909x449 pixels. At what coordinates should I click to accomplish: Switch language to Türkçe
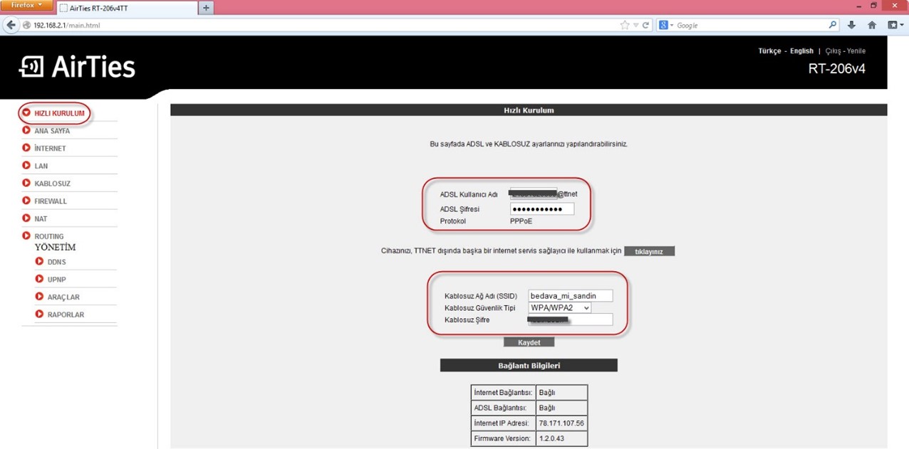point(769,51)
